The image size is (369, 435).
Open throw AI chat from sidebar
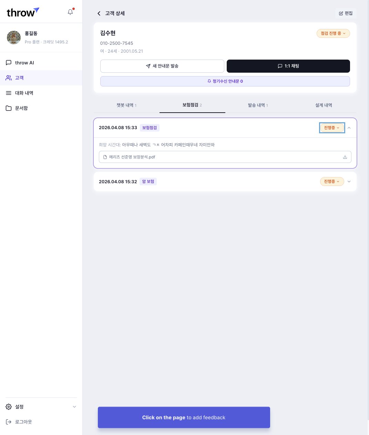pyautogui.click(x=24, y=63)
